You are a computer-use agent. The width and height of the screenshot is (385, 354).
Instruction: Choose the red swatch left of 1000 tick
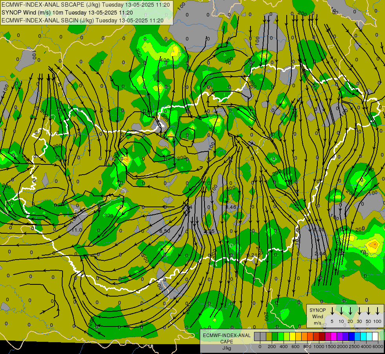click(316, 336)
